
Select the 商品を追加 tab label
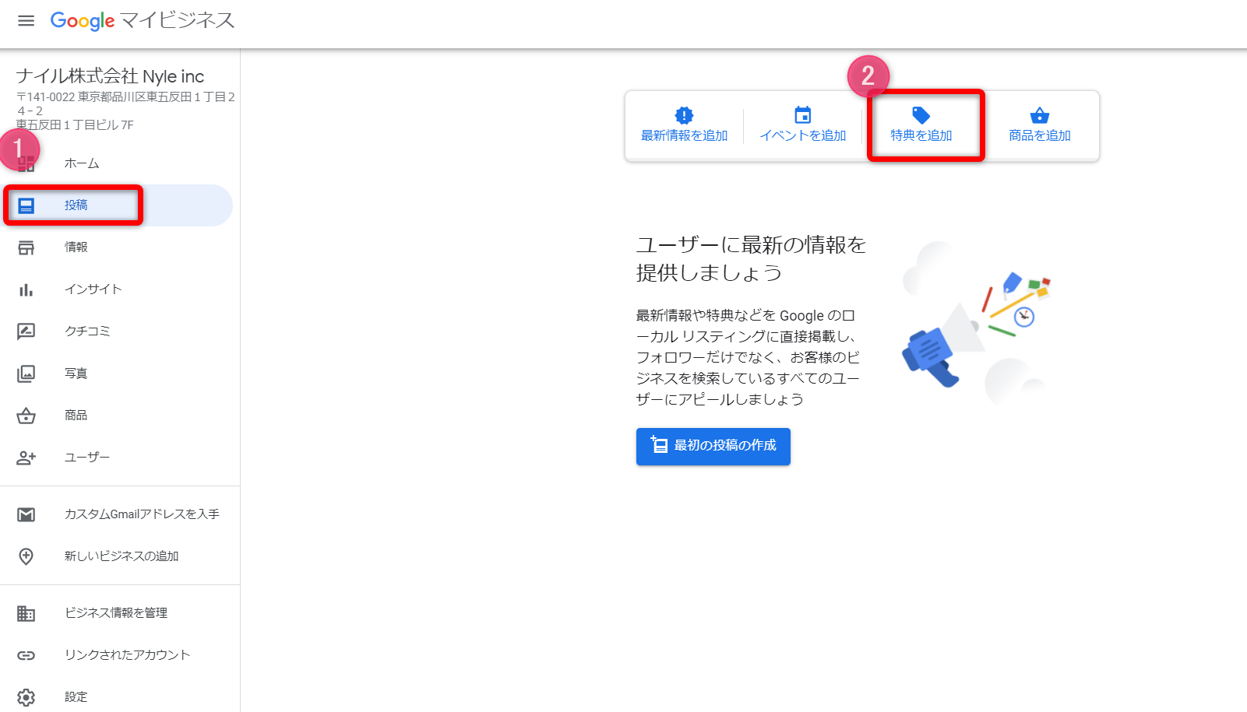point(1040,135)
